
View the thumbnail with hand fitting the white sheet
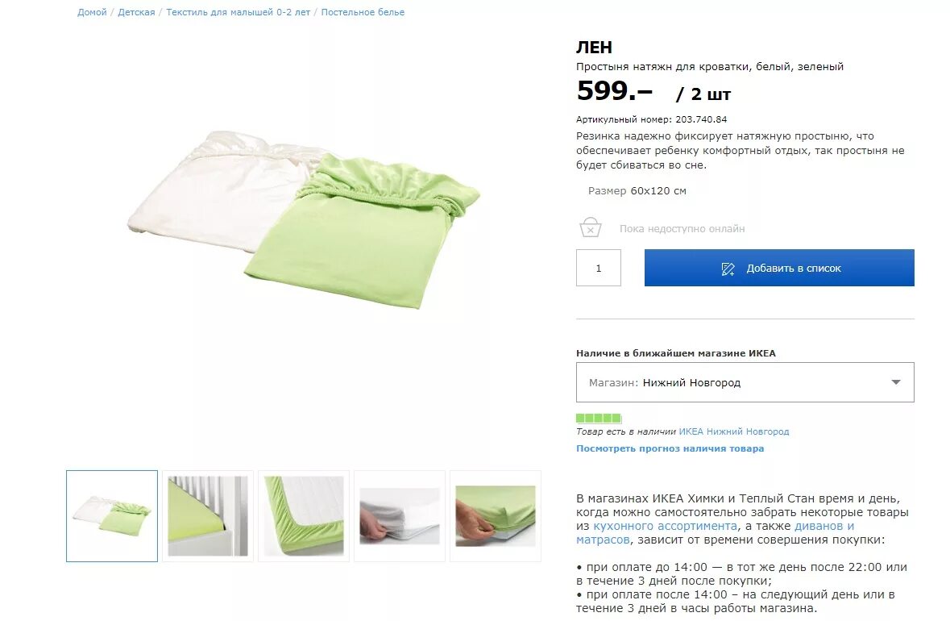point(400,516)
